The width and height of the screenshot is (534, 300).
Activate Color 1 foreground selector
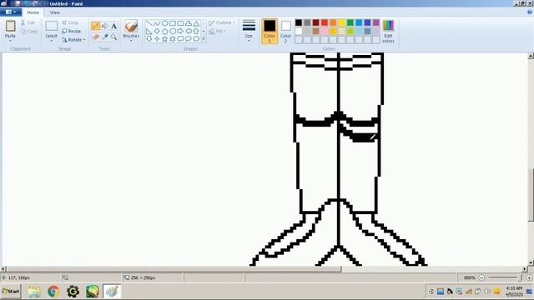[x=270, y=31]
